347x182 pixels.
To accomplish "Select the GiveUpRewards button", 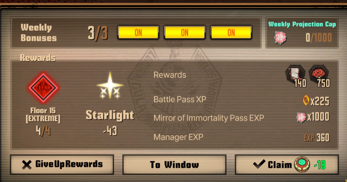I will pos(62,164).
